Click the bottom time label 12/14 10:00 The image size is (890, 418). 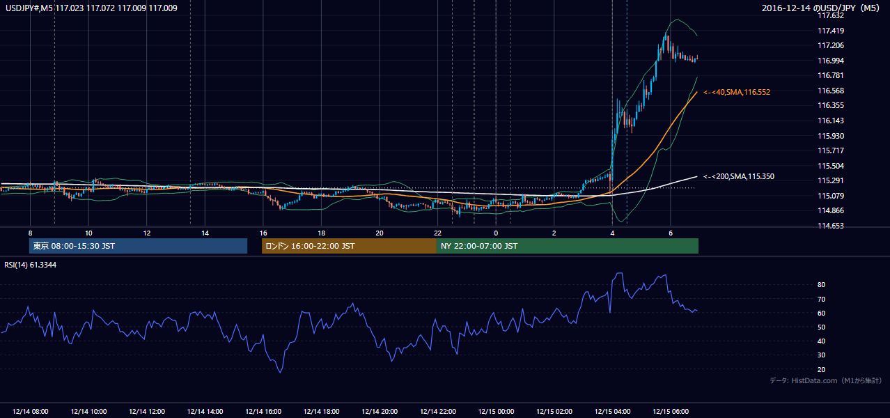pos(88,412)
